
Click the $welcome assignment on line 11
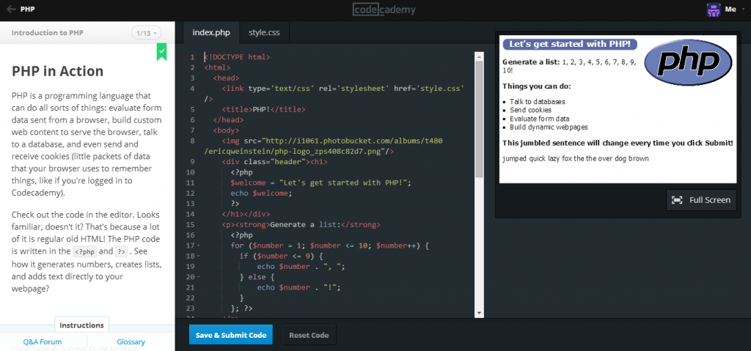[321, 183]
